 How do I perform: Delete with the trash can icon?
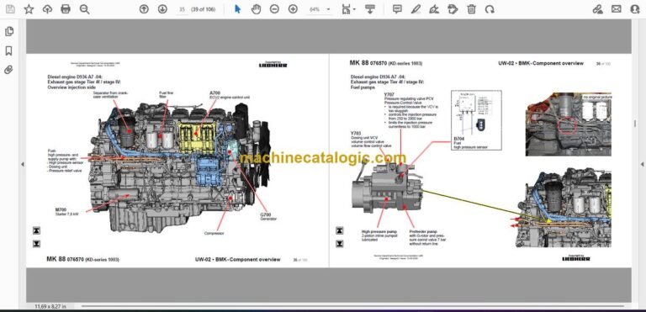[x=471, y=9]
